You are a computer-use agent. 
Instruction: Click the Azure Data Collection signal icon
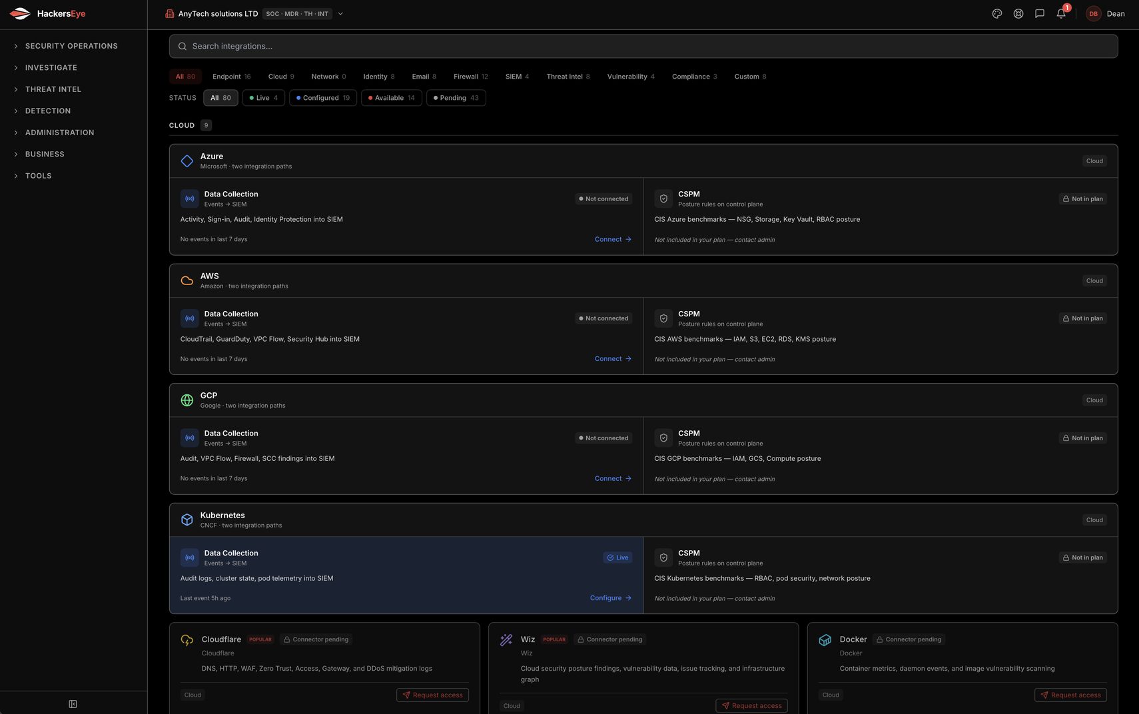point(190,198)
